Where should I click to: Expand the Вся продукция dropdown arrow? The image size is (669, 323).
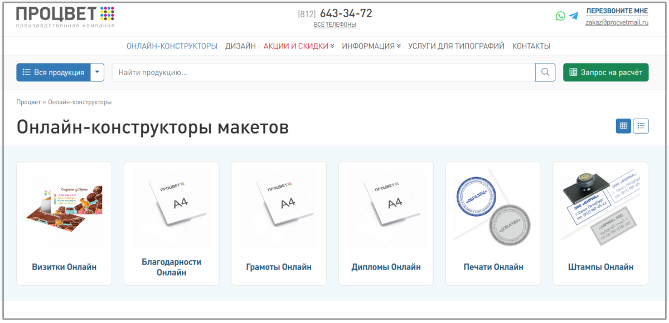pyautogui.click(x=98, y=72)
